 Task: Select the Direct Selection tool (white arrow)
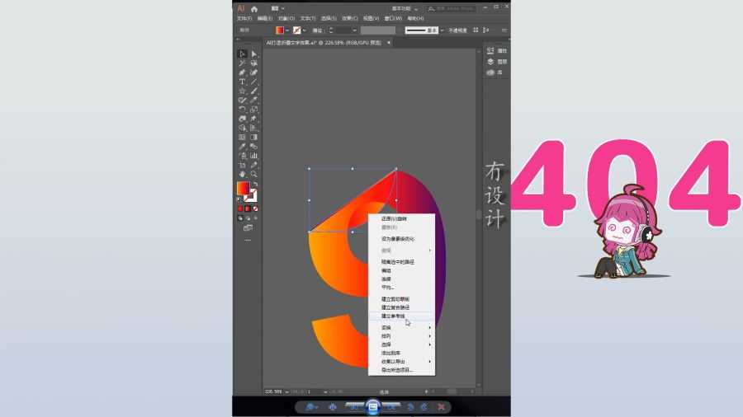(x=254, y=54)
